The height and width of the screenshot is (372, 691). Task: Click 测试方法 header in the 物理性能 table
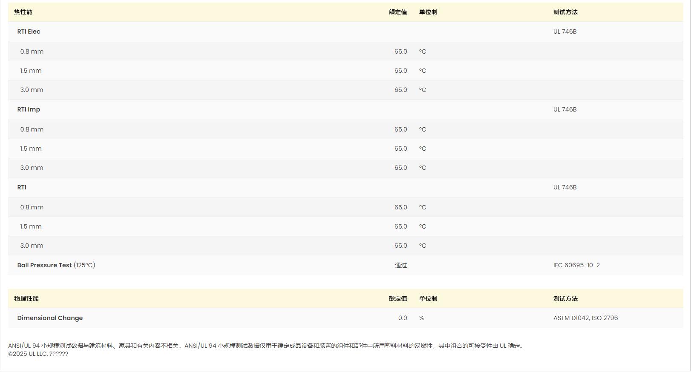pyautogui.click(x=565, y=298)
